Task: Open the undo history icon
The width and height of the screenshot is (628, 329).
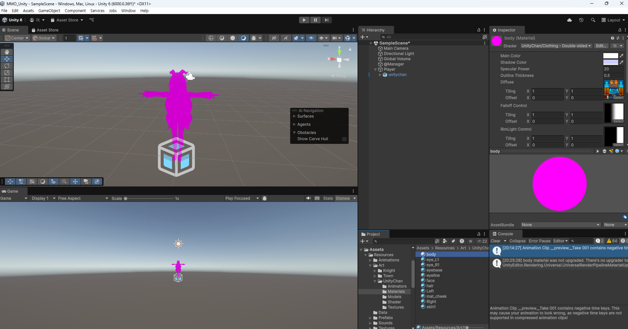Action: point(581,20)
